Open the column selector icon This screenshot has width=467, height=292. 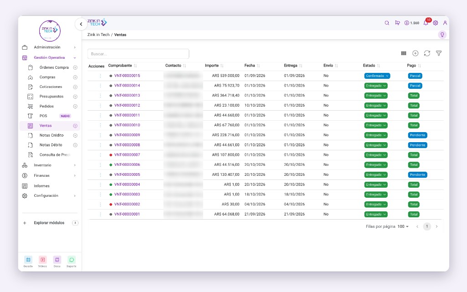click(404, 53)
